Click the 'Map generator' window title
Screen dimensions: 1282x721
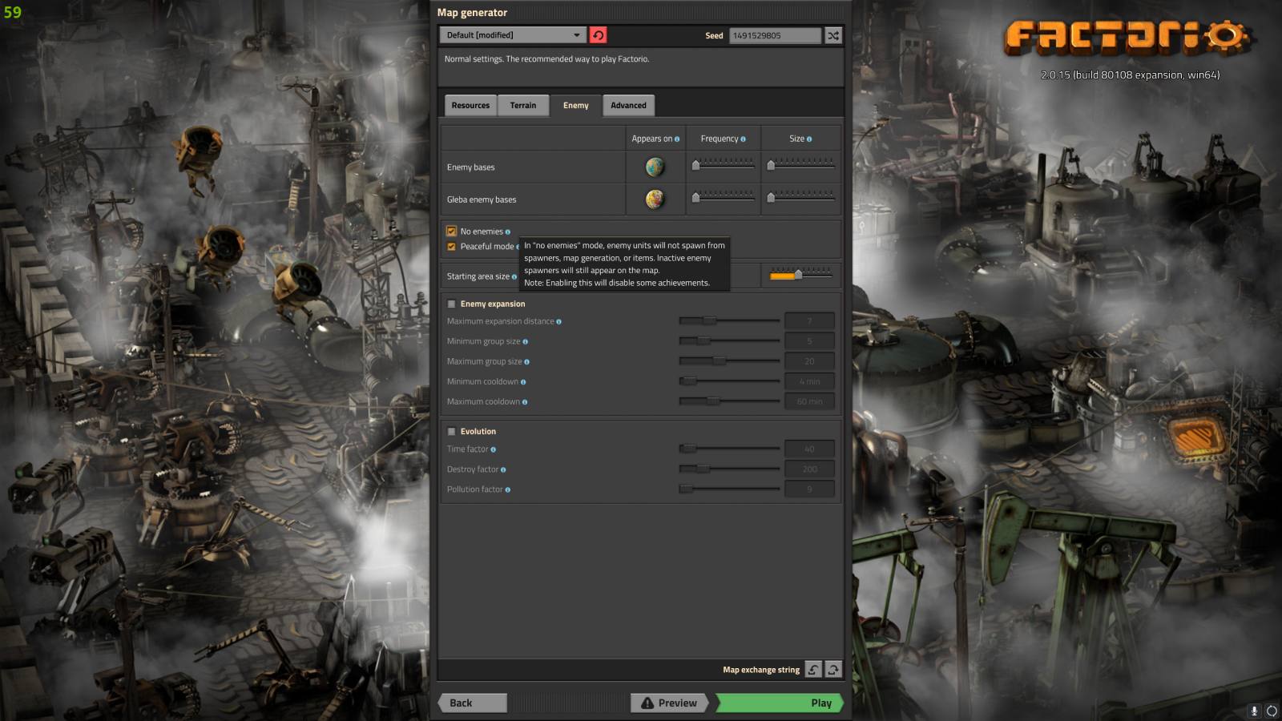point(472,13)
